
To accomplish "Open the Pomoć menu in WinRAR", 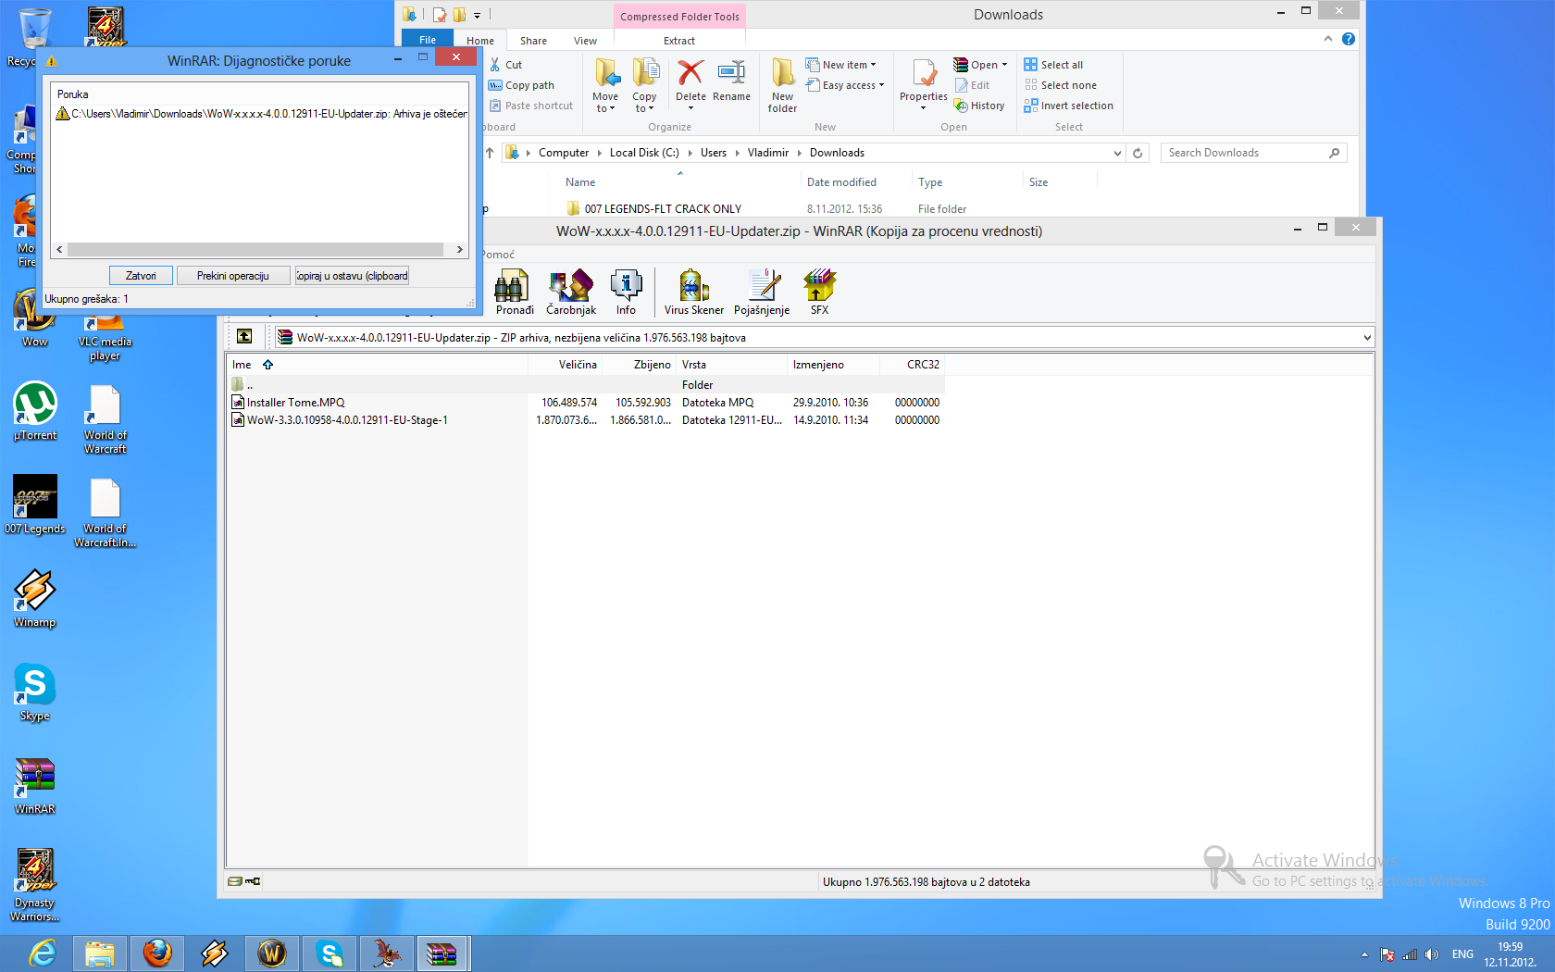I will click(498, 255).
